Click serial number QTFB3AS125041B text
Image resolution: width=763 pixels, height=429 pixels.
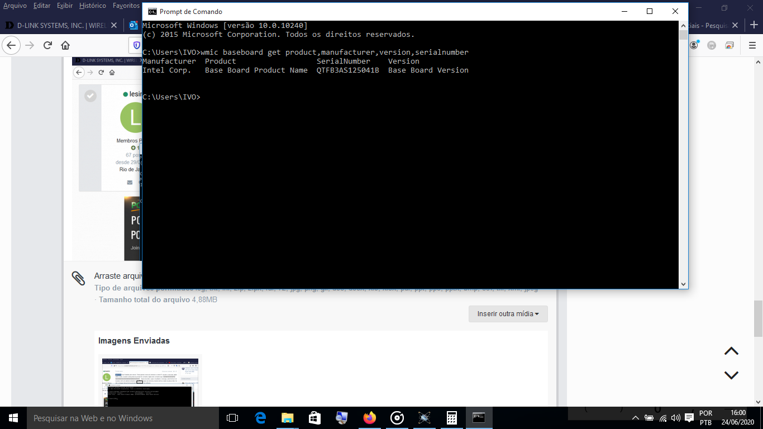click(x=348, y=70)
